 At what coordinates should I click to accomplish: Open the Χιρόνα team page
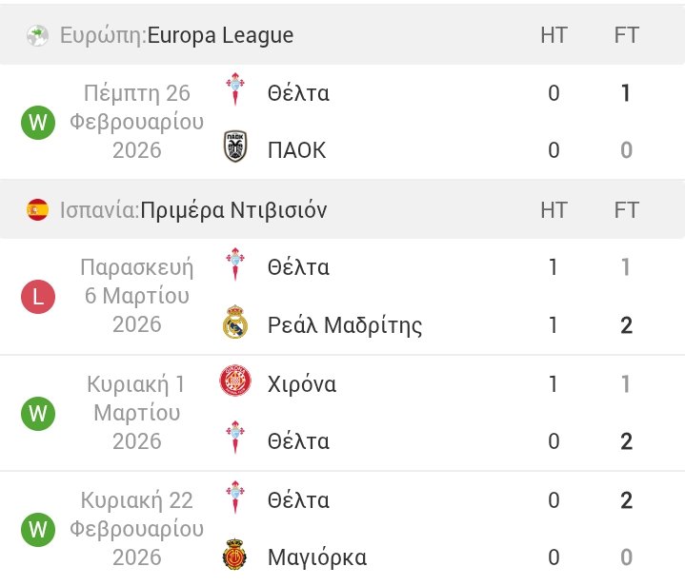[x=302, y=384]
